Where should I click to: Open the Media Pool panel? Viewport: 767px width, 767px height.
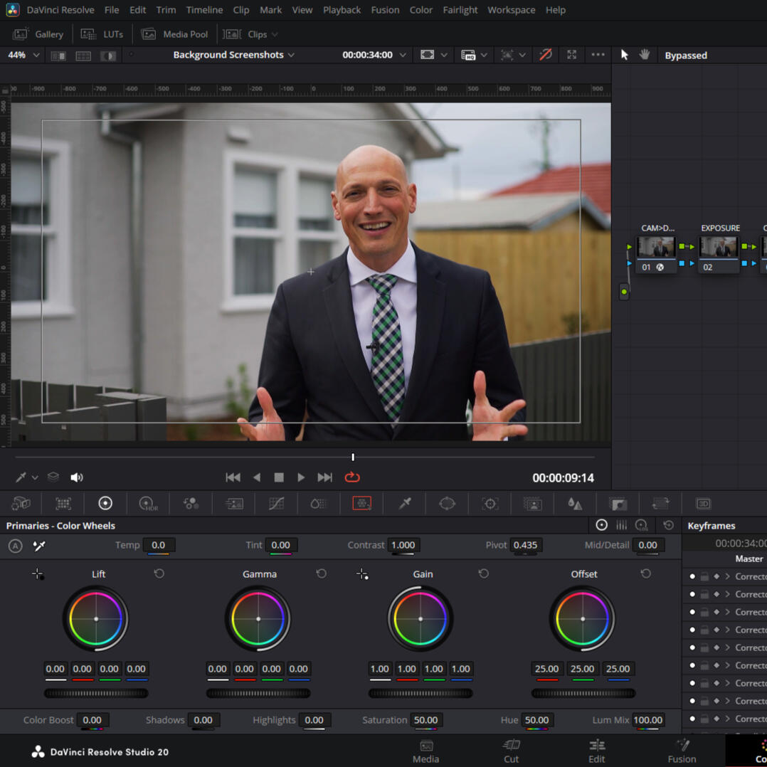coord(174,34)
